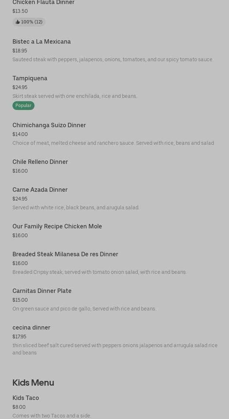
Task: Click the $13.50 Chicken Flauta price
Action: tap(20, 11)
